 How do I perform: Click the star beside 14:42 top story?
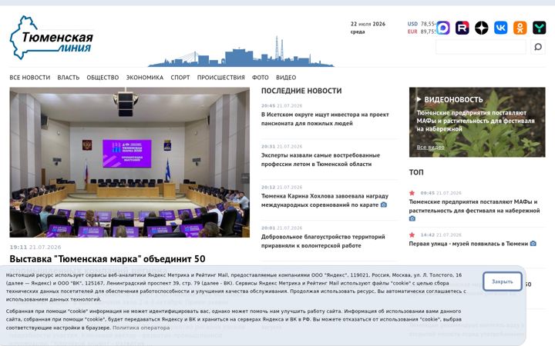pos(412,235)
